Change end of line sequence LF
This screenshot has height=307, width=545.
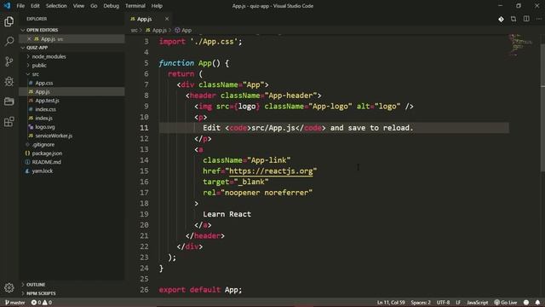[x=458, y=303]
